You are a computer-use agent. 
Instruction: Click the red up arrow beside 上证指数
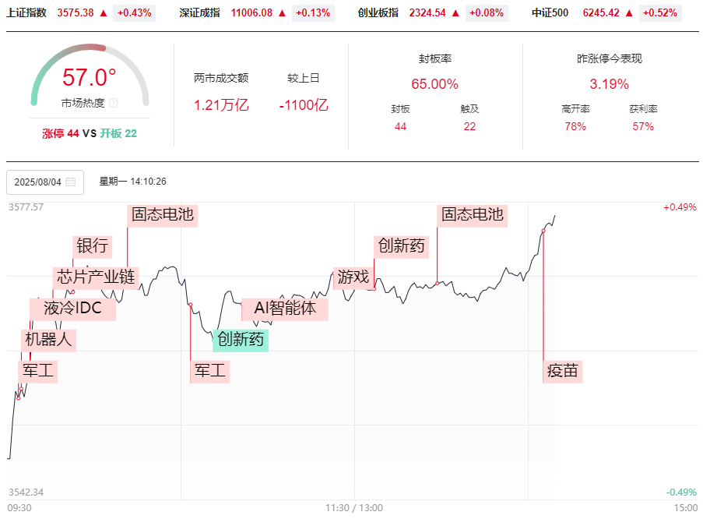pos(104,13)
